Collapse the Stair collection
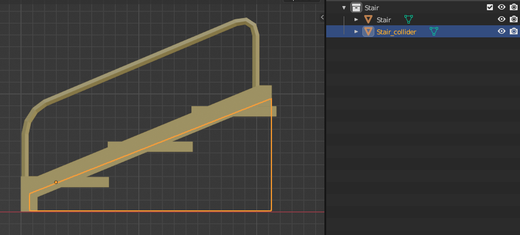520x235 pixels. point(344,7)
